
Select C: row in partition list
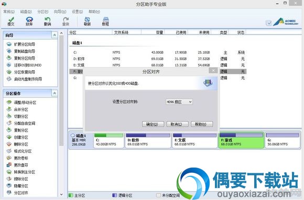tap(158, 52)
